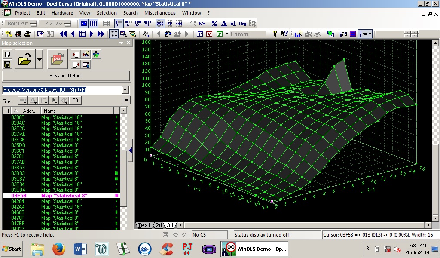Click the bar chart wand icon
This screenshot has width=440, height=258.
[299, 34]
